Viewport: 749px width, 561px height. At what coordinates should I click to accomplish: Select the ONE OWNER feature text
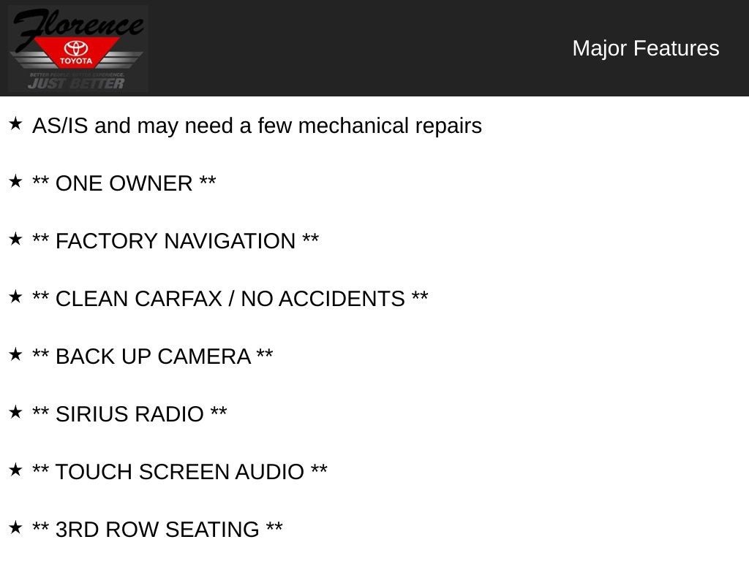(124, 183)
